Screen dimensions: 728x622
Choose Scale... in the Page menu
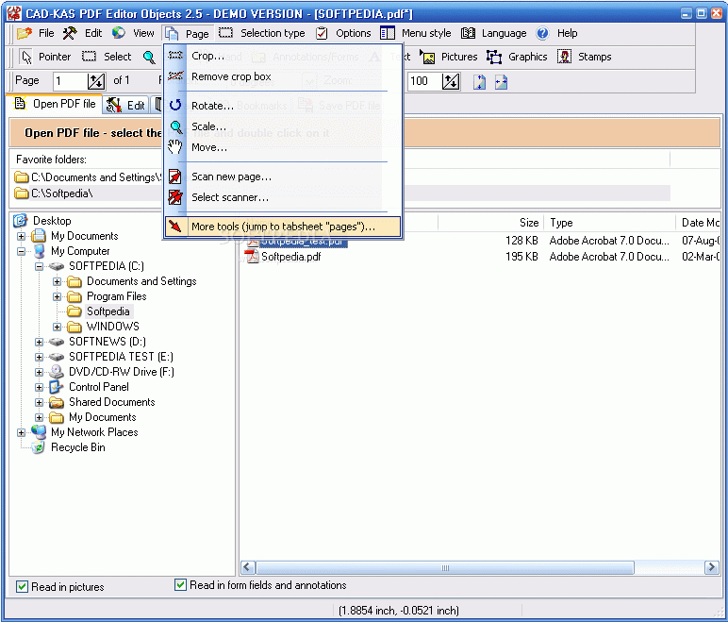pyautogui.click(x=283, y=126)
